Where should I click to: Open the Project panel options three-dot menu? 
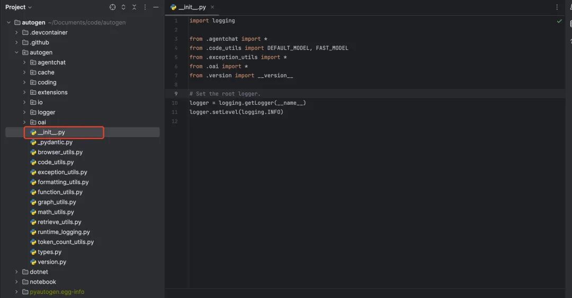tap(145, 7)
